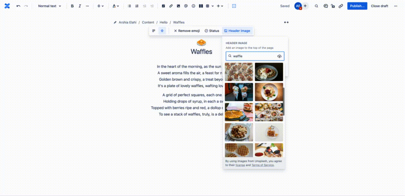The width and height of the screenshot is (405, 196).
Task: Insert a column layout
Action: (201, 6)
